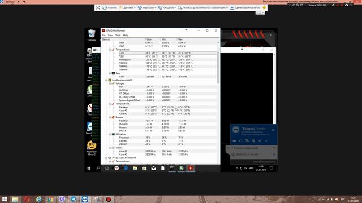The image size is (362, 203).
Task: Select the Mainboard temperature row
Action: click(160, 60)
